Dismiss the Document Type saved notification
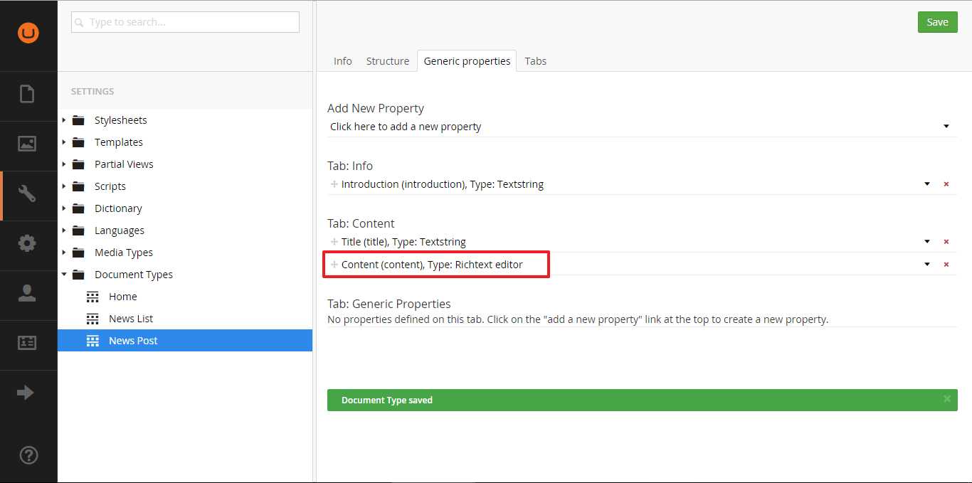Viewport: 972px width, 483px height. (947, 399)
